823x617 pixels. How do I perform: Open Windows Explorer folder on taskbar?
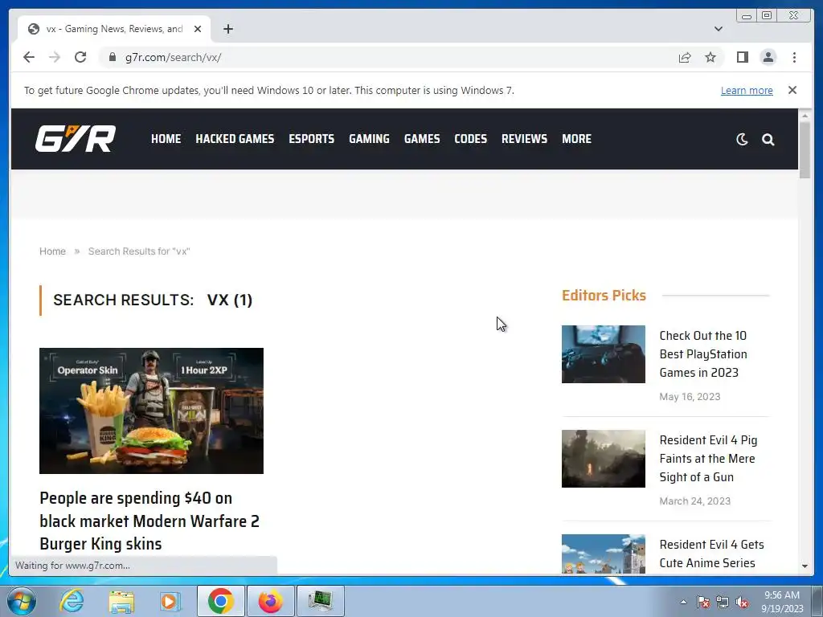[x=121, y=601]
